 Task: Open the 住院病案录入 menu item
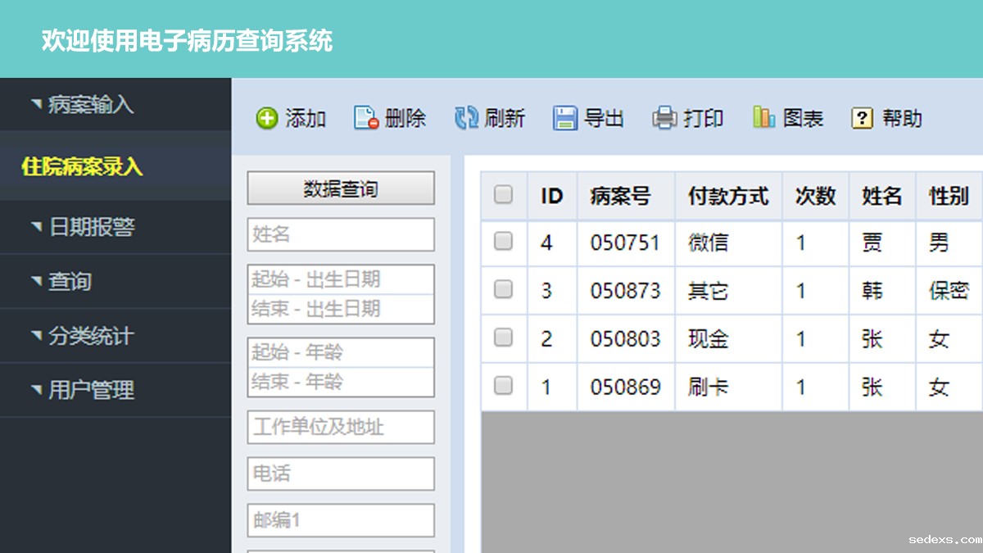[x=82, y=167]
